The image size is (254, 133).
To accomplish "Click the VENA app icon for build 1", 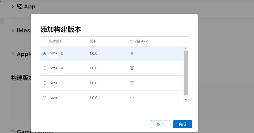I will pyautogui.click(x=54, y=98).
